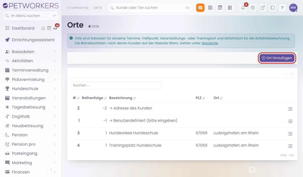Open the MM user avatar menu
This screenshot has width=303, height=177.
(x=293, y=8)
